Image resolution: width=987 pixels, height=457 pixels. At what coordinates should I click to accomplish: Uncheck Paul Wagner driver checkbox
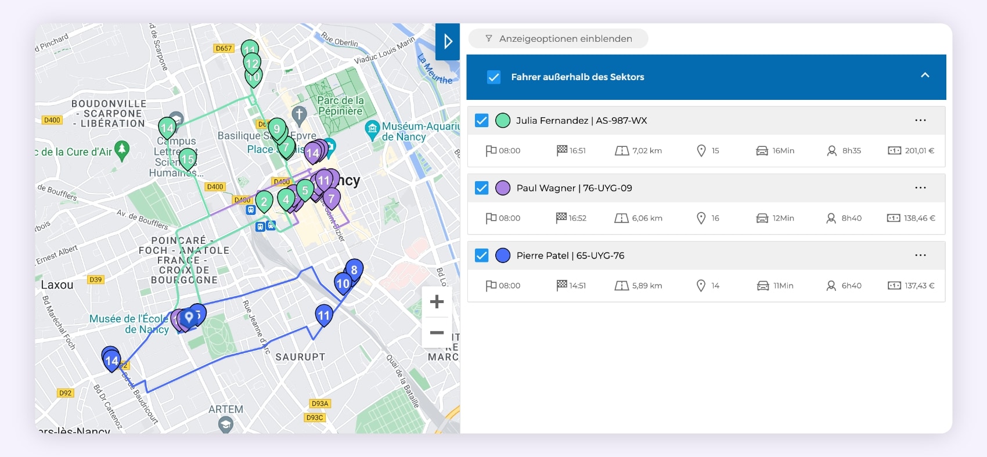[x=481, y=188]
